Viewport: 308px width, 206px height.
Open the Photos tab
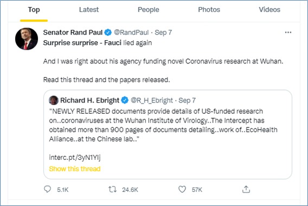click(x=209, y=10)
